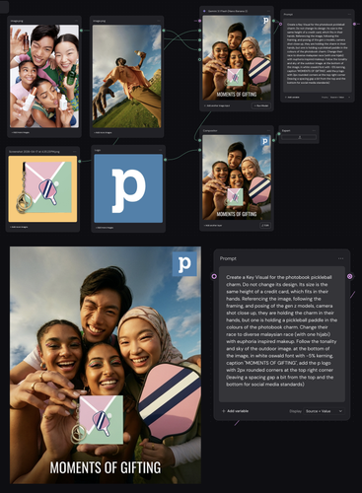Click the Export node input port
Screen dimensions: 362x493
278,134
